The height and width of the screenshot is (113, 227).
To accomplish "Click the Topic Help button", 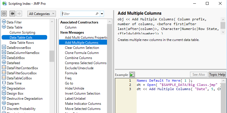I will click(217, 75).
